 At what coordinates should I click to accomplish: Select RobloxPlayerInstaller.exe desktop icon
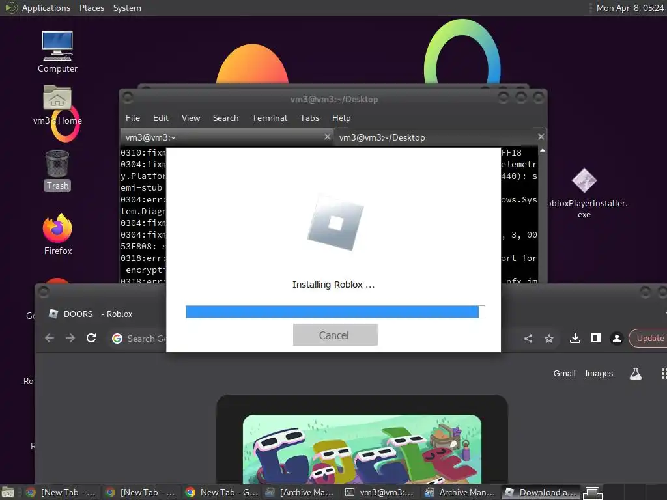pos(584,193)
